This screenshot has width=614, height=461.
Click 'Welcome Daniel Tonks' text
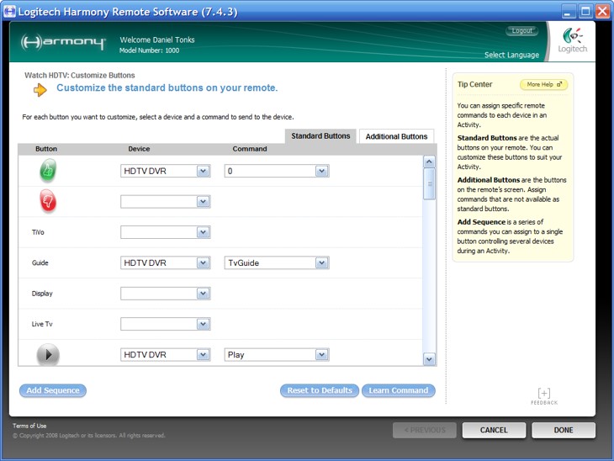click(x=157, y=40)
